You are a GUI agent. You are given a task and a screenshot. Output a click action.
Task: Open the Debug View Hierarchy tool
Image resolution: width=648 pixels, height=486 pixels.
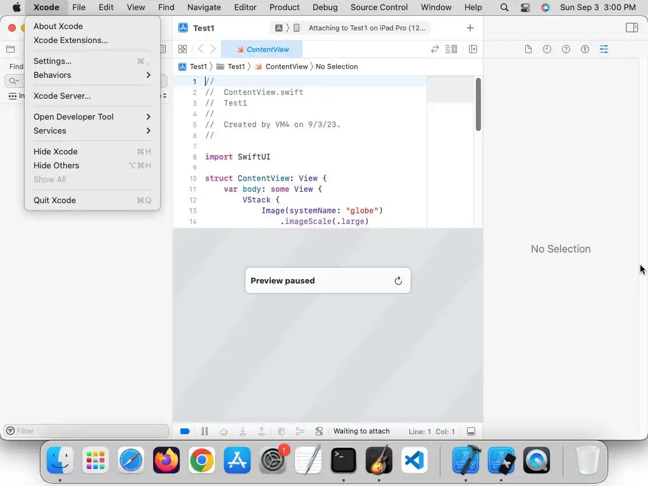click(281, 432)
